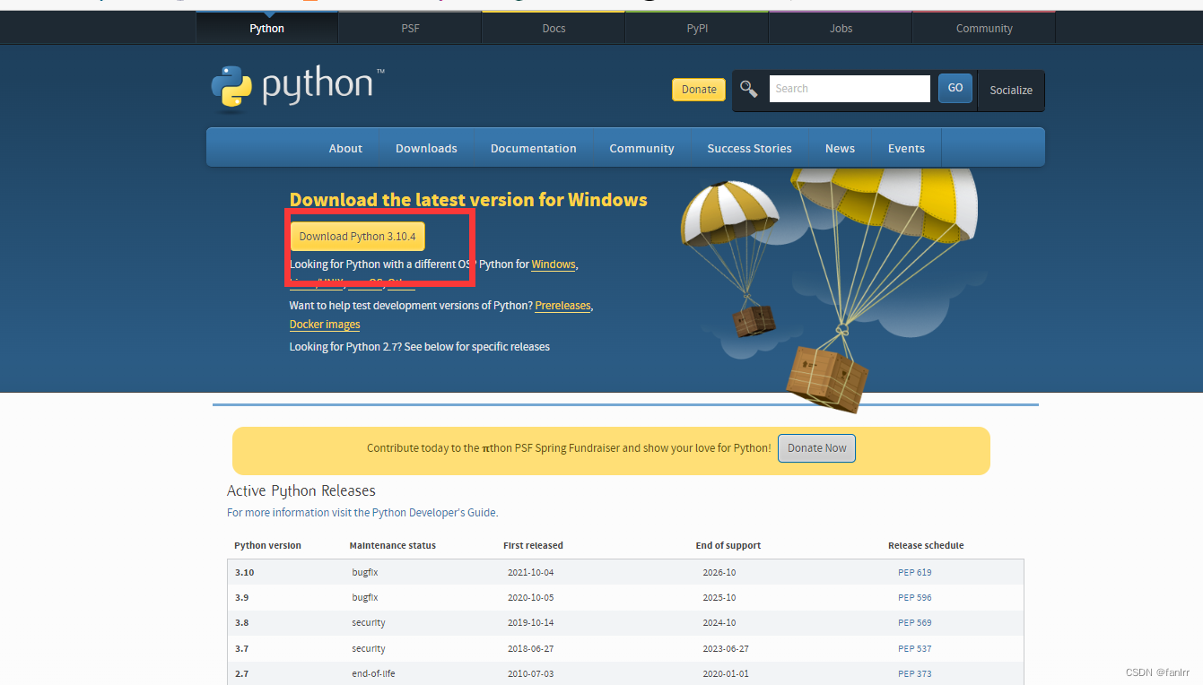Open the Prereleases link

pyautogui.click(x=562, y=305)
